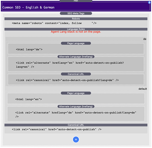Click the hreflang="de" alternate link code
This screenshot has height=148, width=152.
click(76, 115)
